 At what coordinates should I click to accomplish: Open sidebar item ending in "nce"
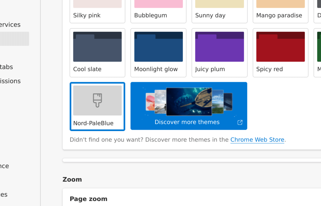pyautogui.click(x=4, y=166)
